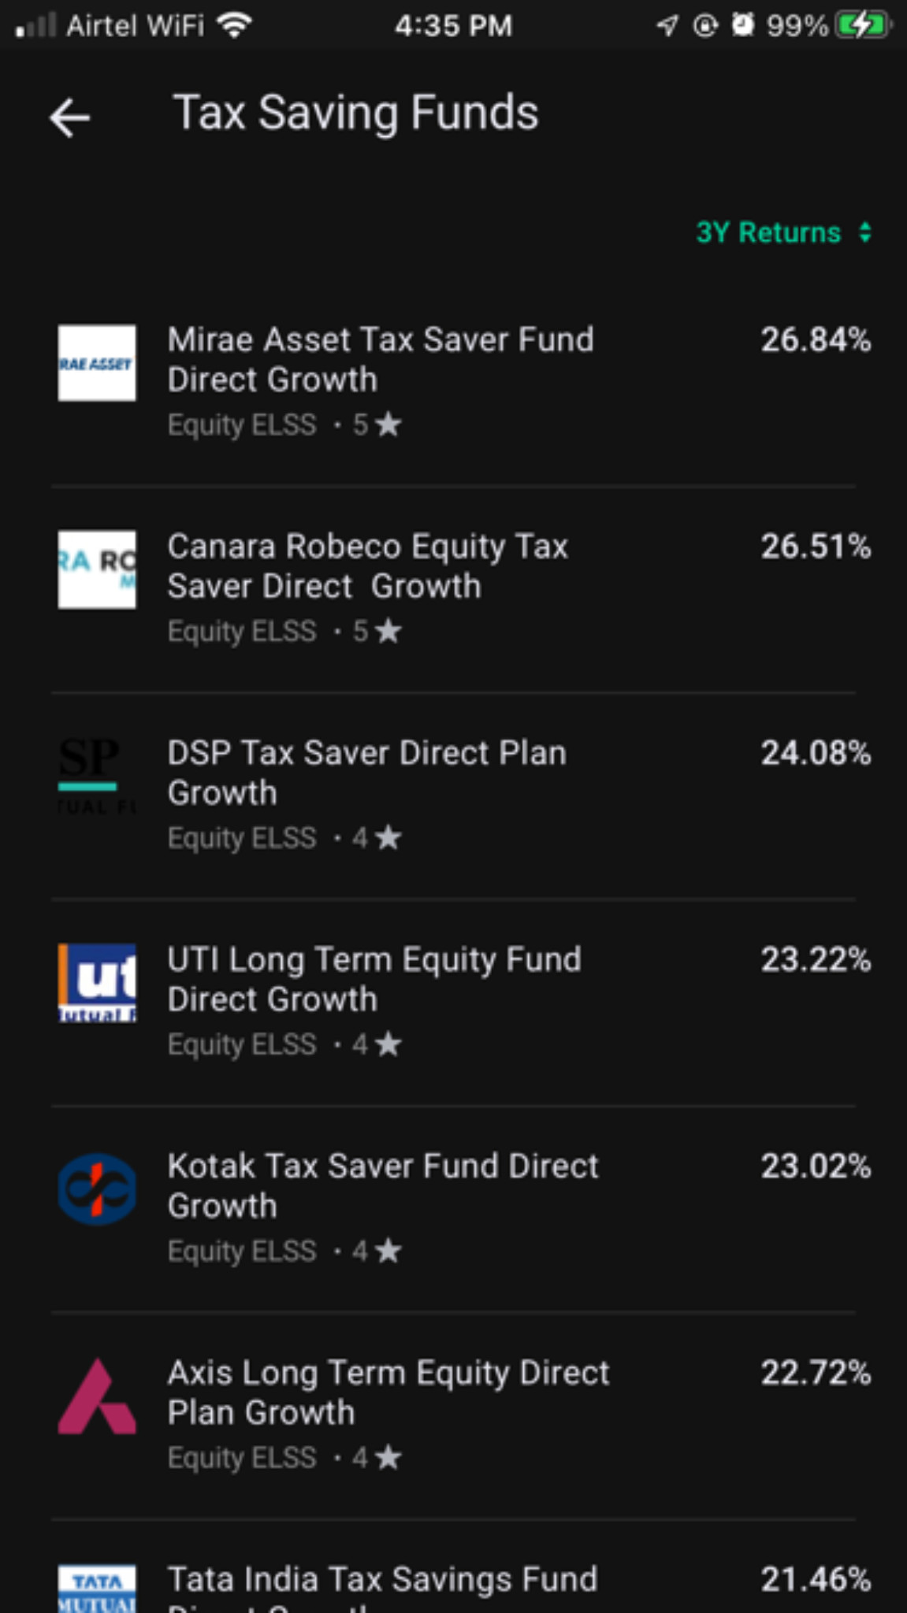Tap the Axis fund logo

click(x=97, y=1396)
